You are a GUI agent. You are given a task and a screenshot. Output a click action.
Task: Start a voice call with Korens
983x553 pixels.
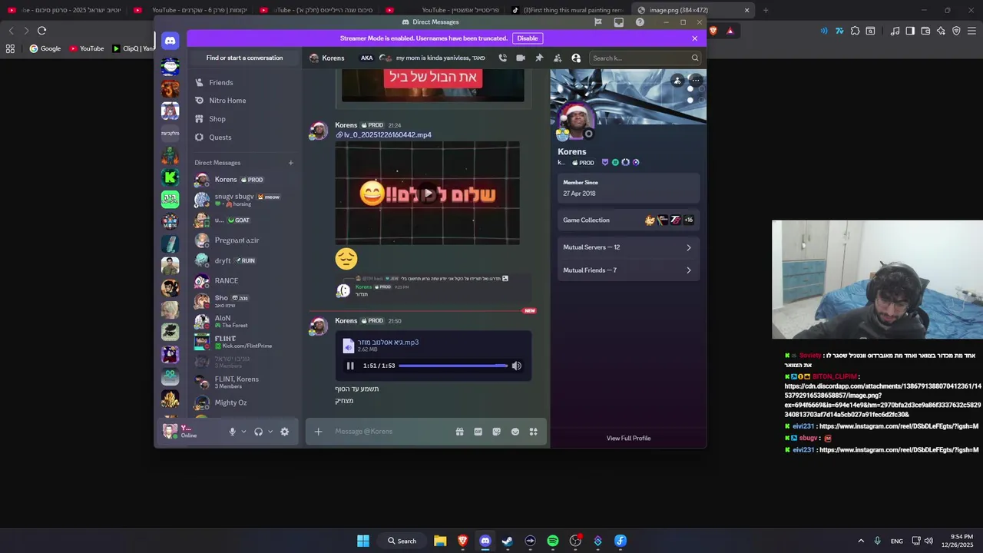(502, 58)
